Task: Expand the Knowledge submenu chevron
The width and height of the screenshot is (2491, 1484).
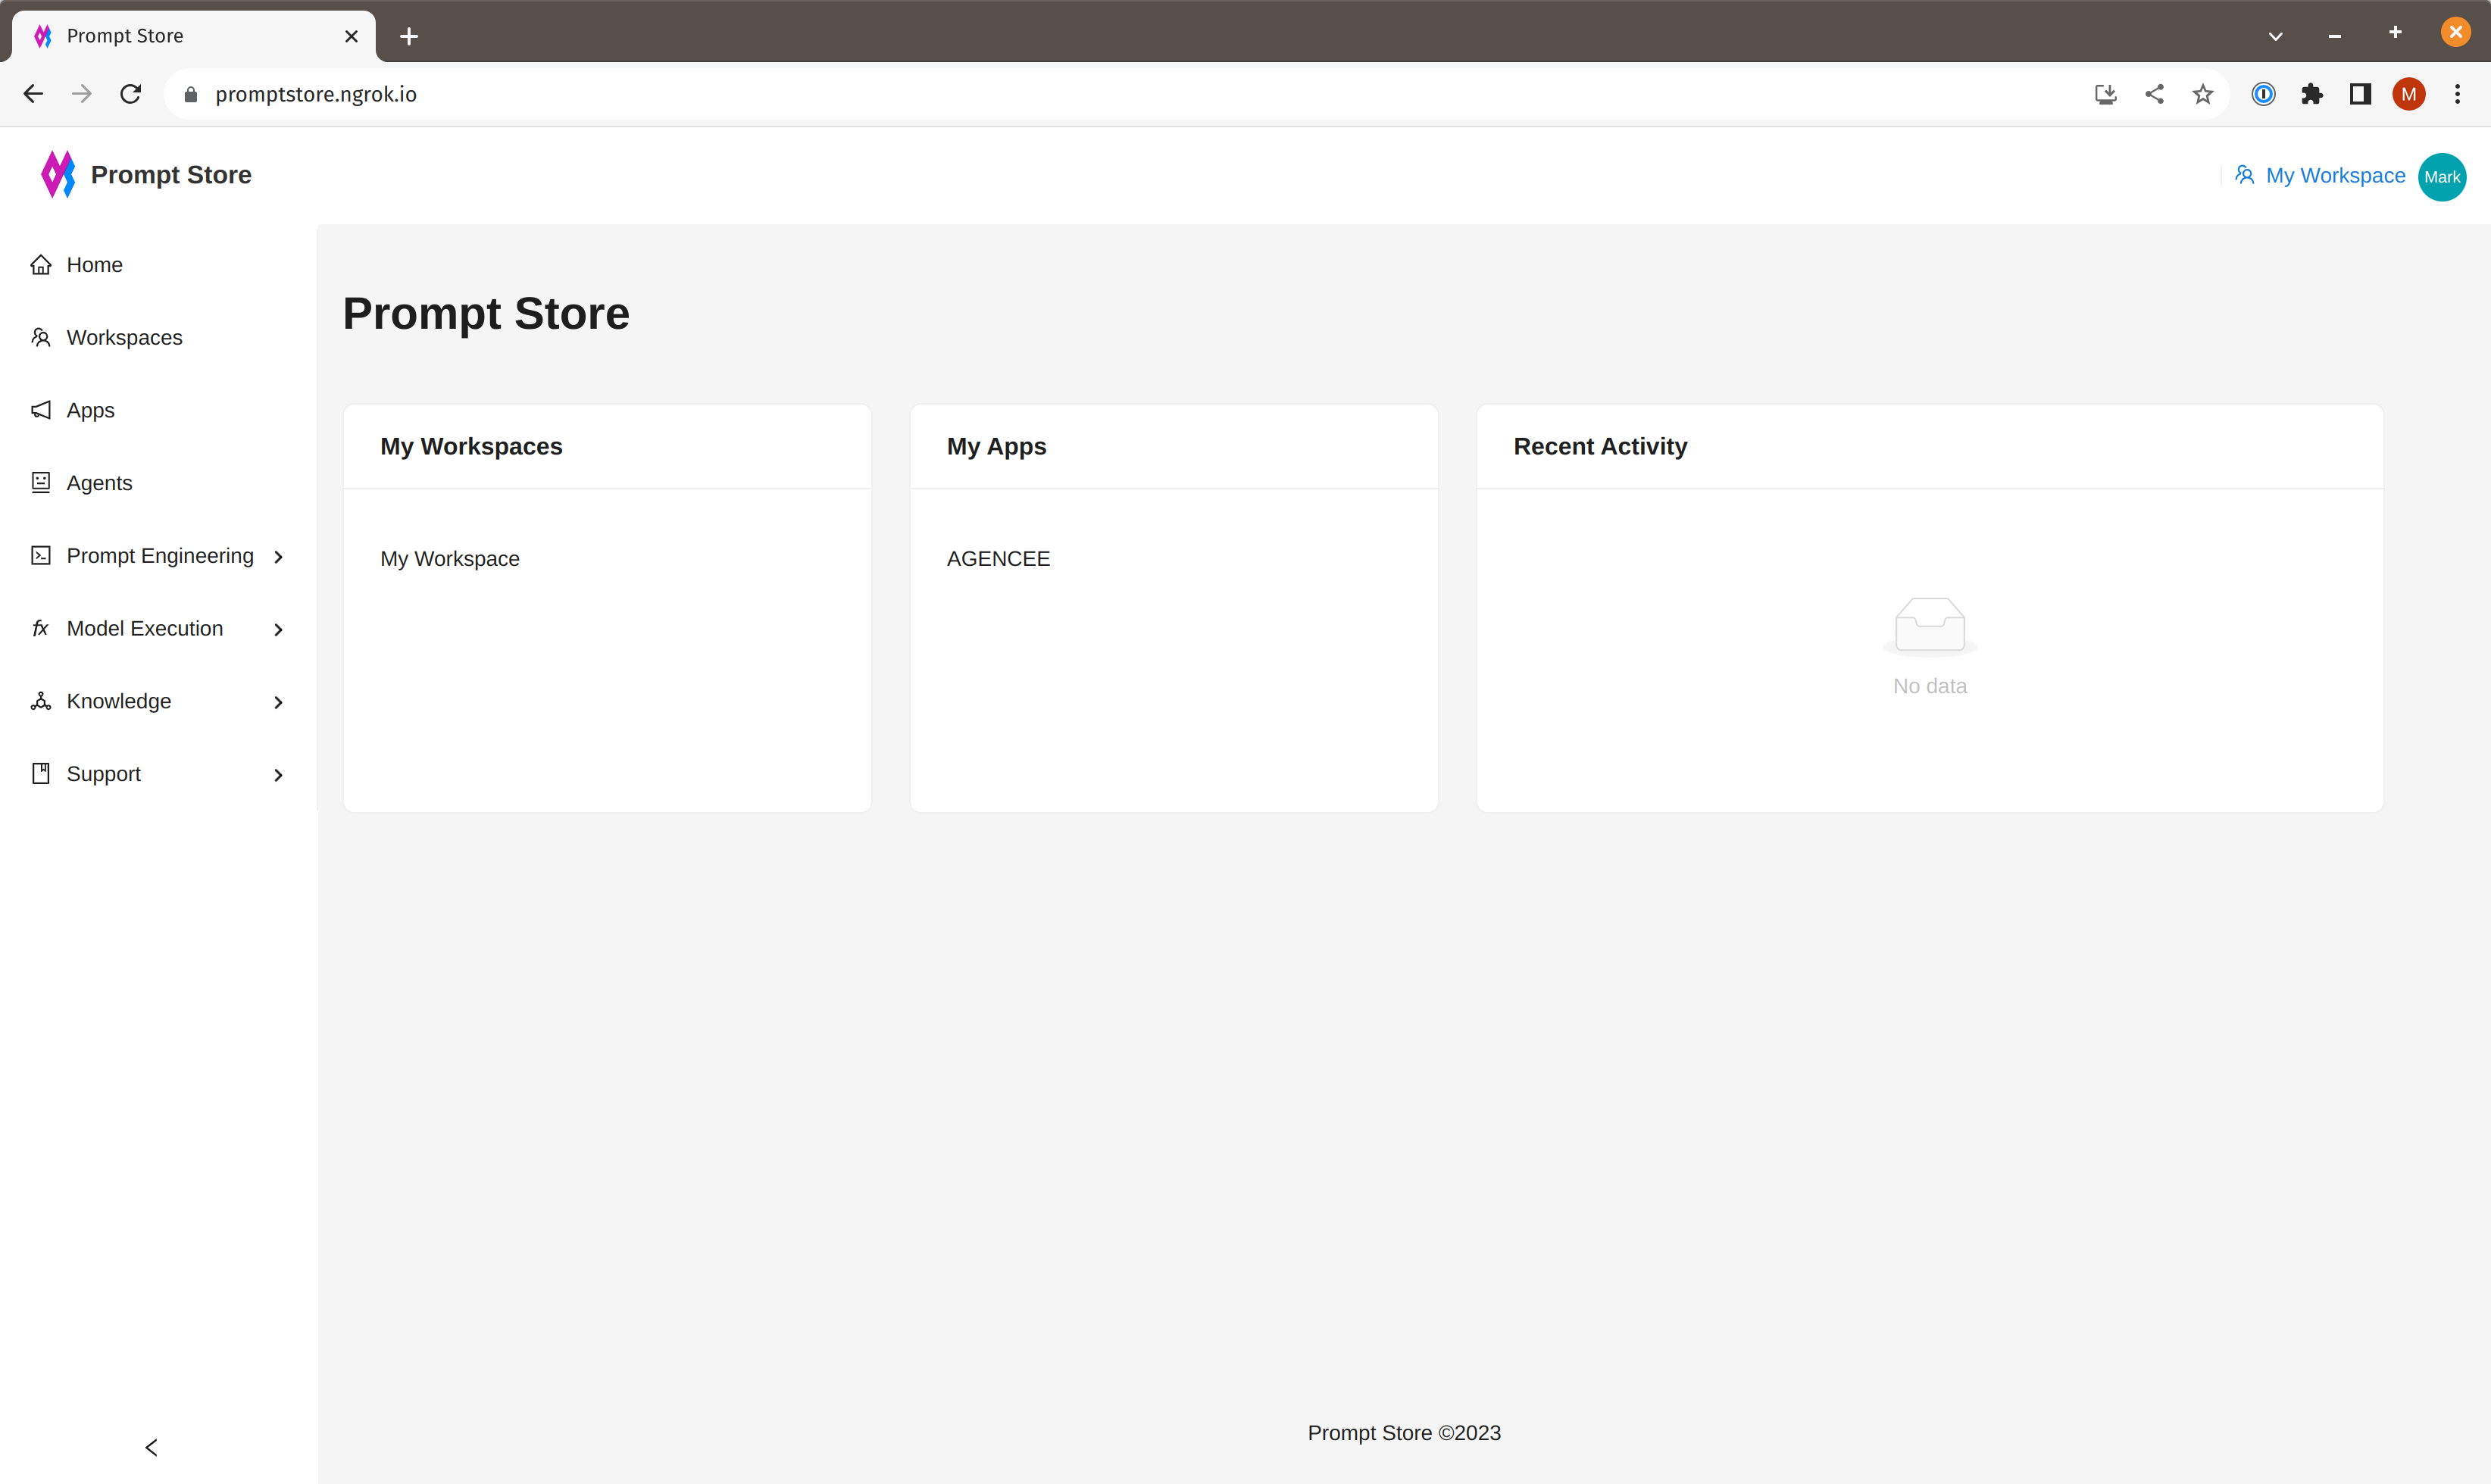Action: point(279,703)
